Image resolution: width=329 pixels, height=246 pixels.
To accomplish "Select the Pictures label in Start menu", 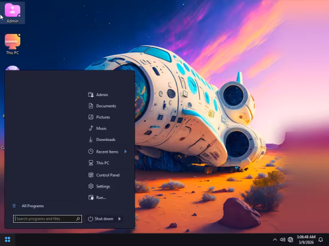I will click(x=103, y=117).
